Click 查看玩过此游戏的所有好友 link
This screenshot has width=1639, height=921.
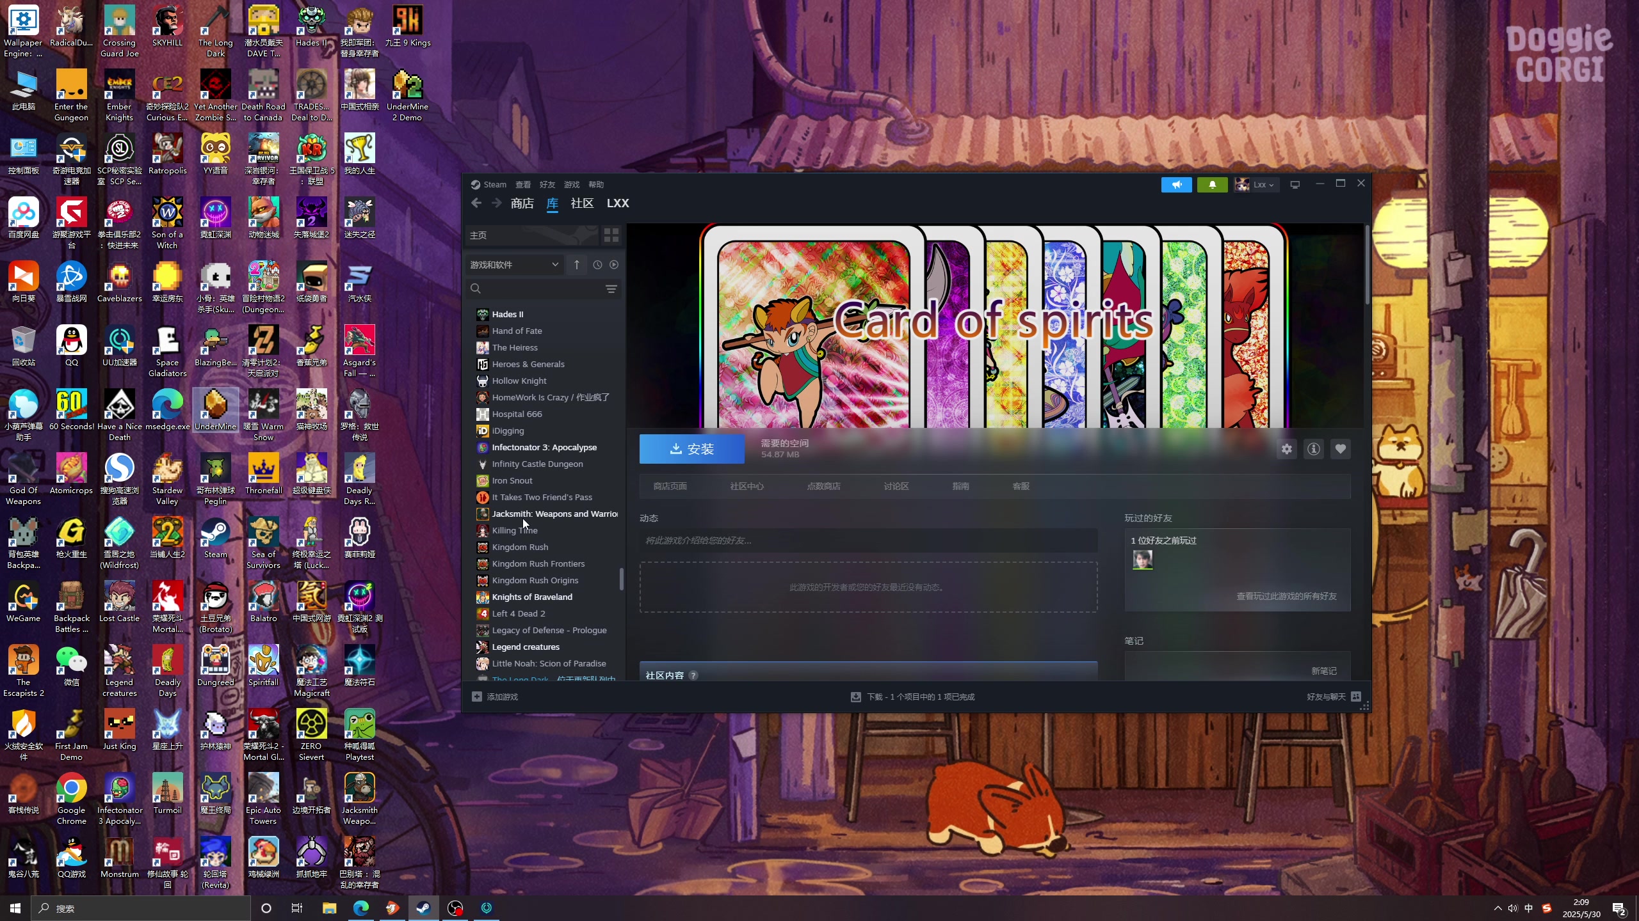pyautogui.click(x=1286, y=596)
